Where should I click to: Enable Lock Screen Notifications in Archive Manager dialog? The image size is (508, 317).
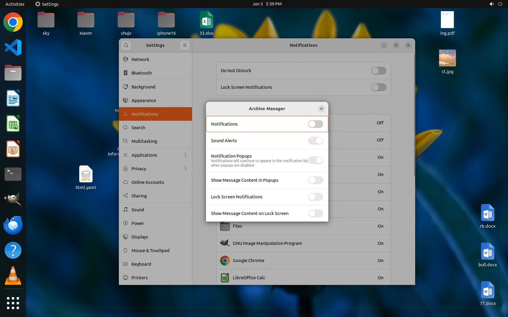point(315,197)
